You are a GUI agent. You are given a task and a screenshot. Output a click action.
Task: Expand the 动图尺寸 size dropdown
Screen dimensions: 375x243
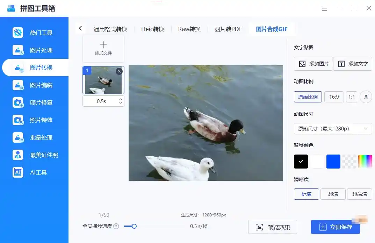[x=333, y=129]
